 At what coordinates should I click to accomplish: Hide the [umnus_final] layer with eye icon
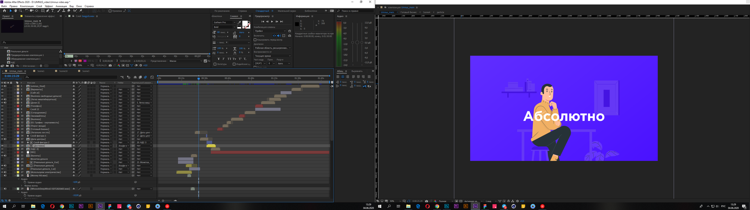pos(2,86)
